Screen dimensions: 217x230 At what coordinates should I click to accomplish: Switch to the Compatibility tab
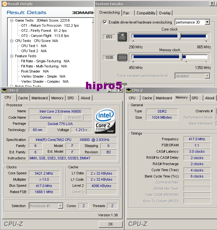tap(146, 13)
